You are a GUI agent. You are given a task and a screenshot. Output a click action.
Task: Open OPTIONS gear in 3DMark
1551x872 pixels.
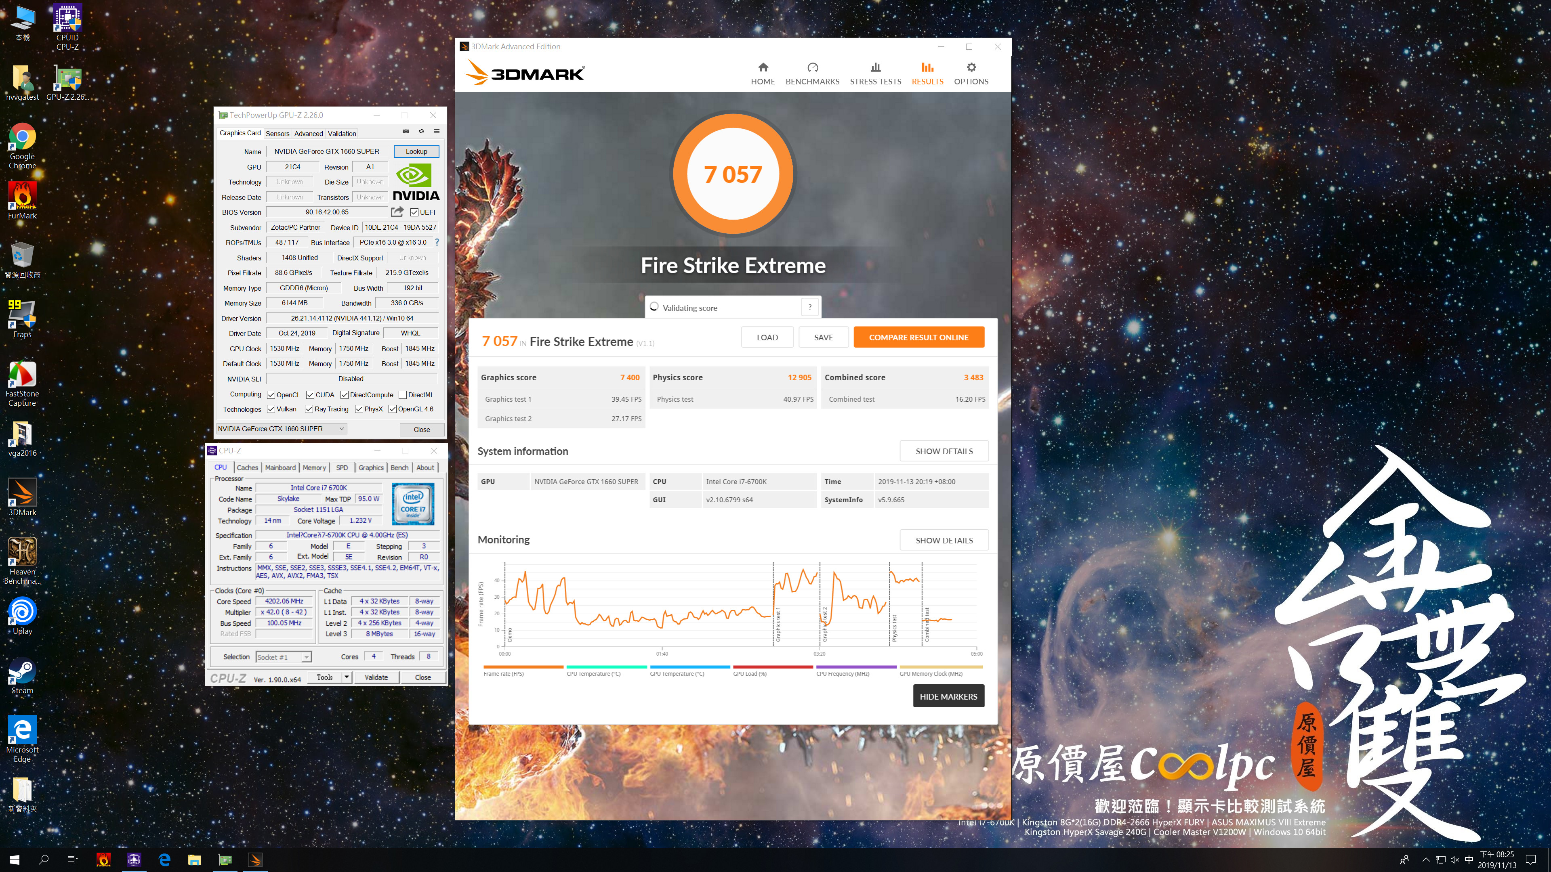(971, 73)
